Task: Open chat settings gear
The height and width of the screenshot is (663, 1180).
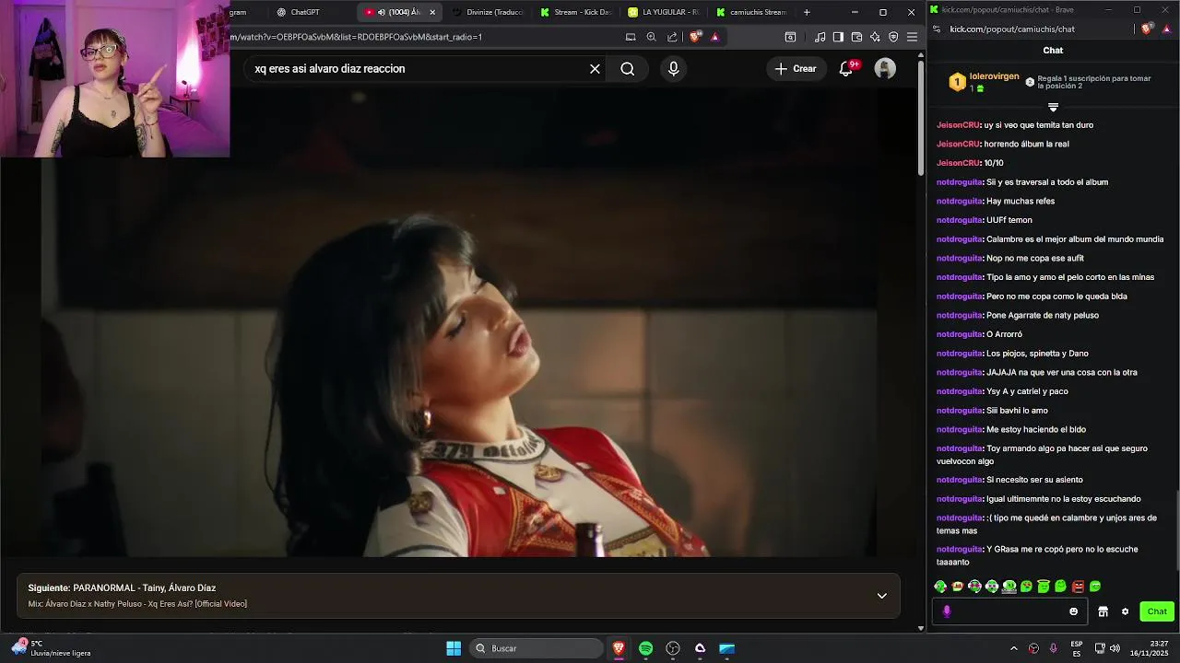Action: coord(1125,611)
